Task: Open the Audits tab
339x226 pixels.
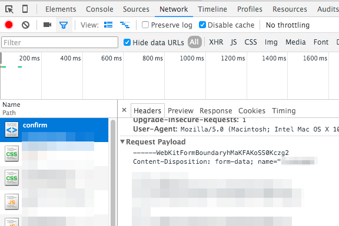Action: 328,9
